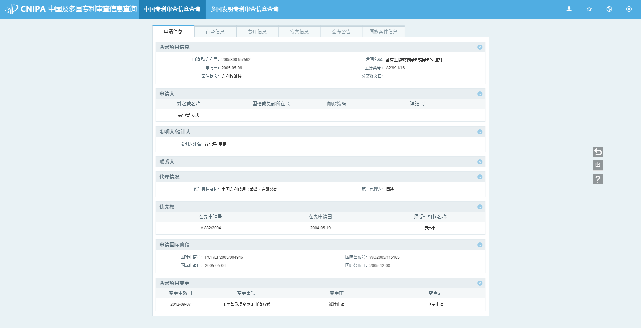Open the 费用信息 tab
This screenshot has height=328, width=641.
[257, 32]
